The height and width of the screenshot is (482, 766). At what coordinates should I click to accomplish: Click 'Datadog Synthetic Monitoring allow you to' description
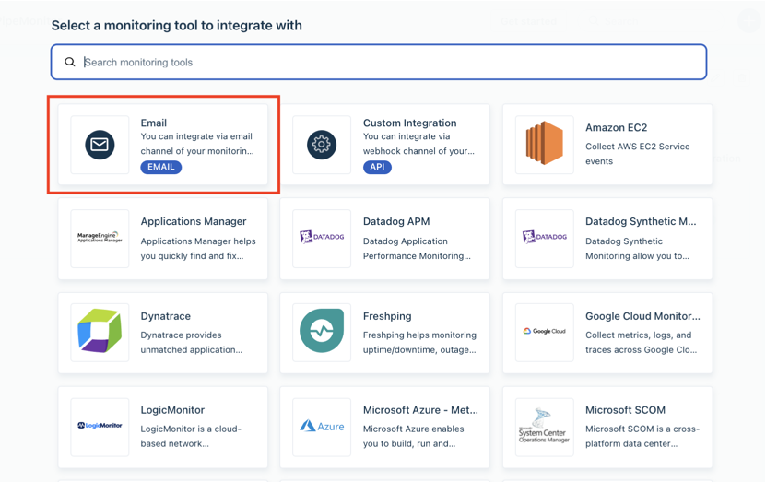(x=637, y=249)
